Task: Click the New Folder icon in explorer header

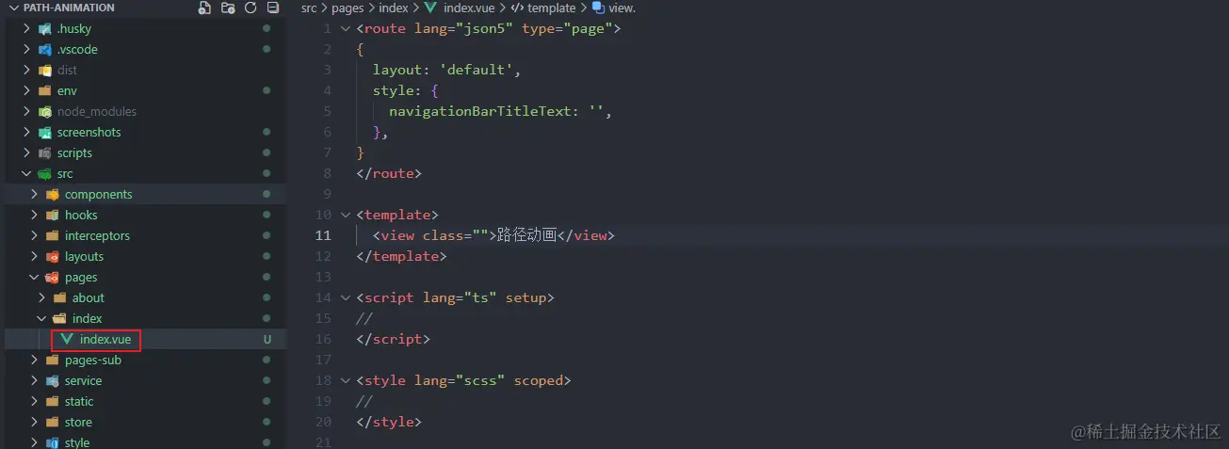Action: point(228,8)
